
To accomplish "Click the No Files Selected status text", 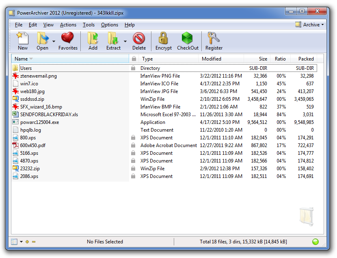I will [x=105, y=242].
